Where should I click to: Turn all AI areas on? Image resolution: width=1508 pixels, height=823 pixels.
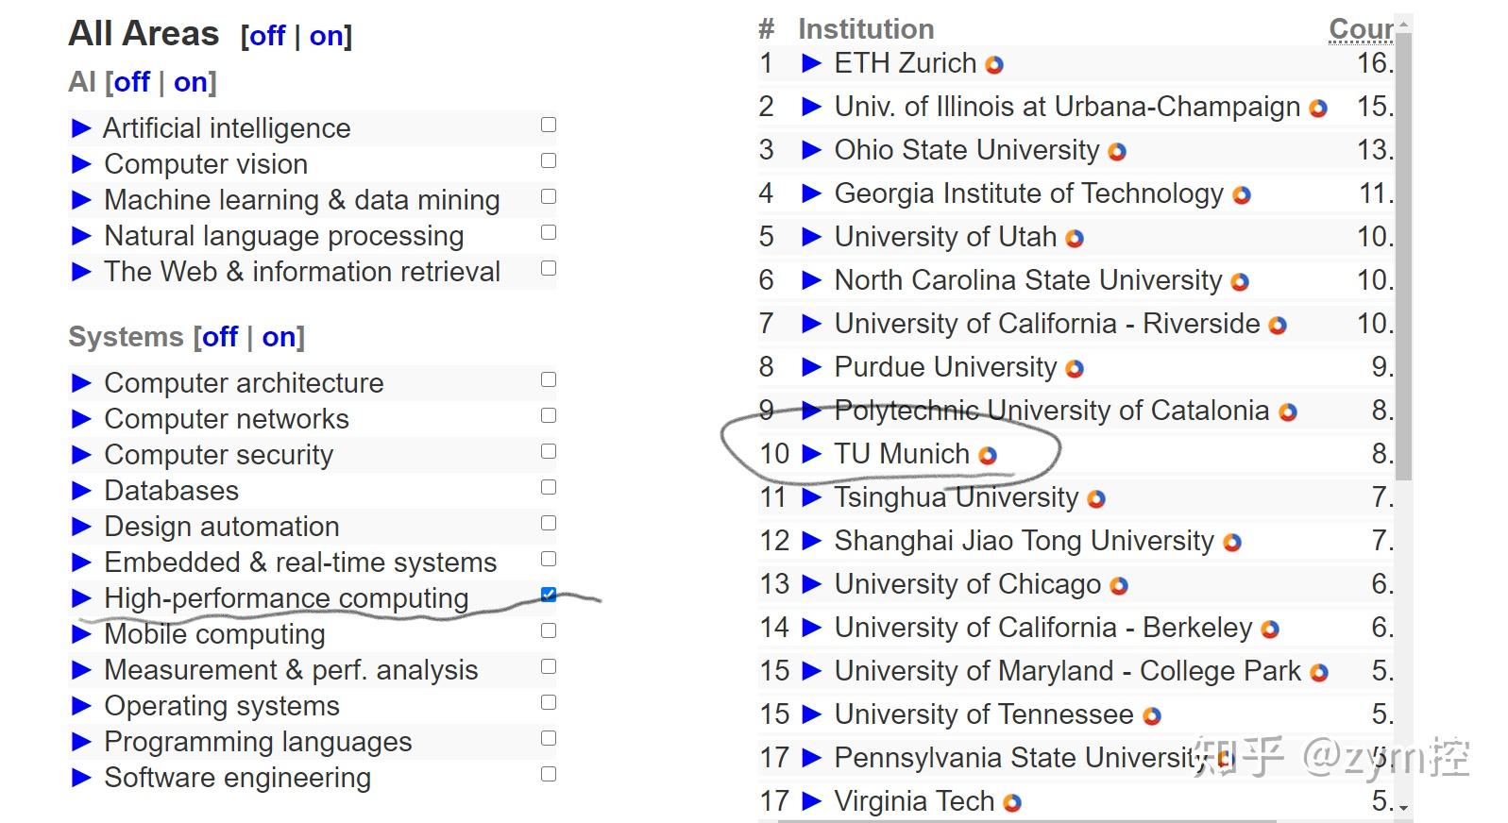190,83
